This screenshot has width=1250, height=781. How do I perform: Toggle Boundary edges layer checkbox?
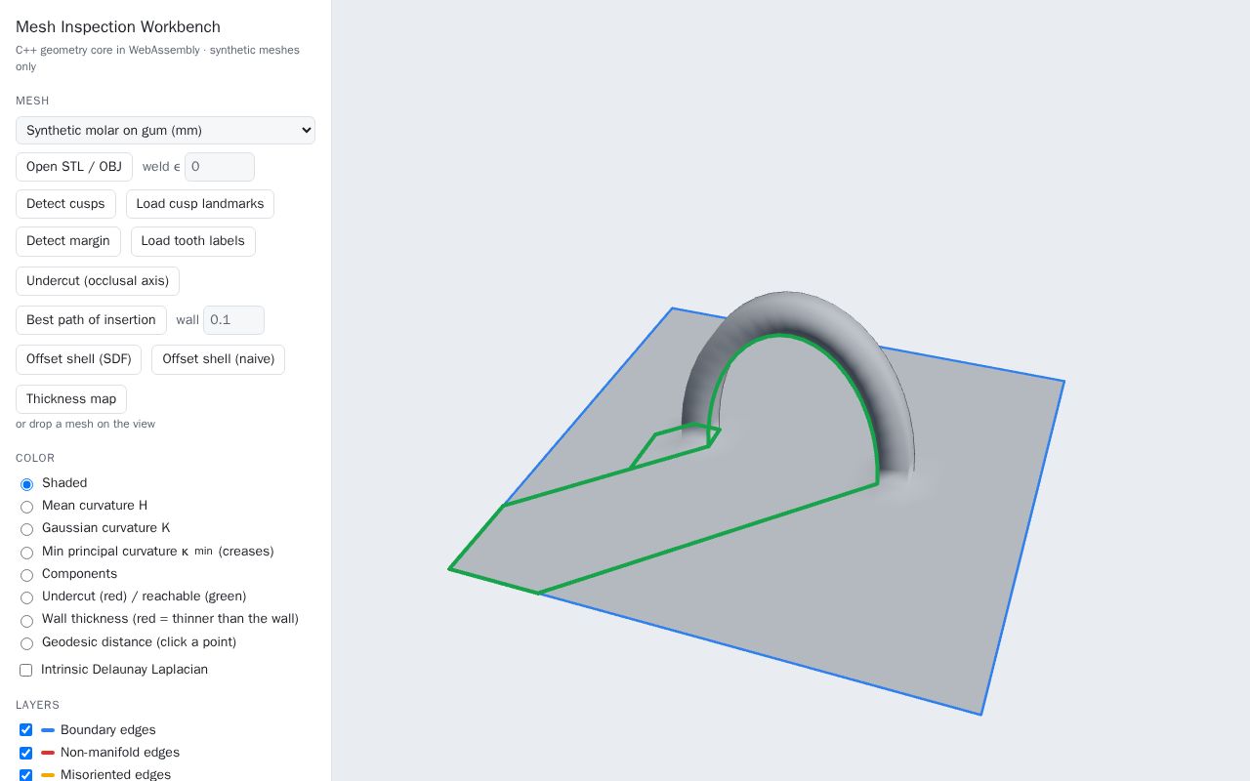click(x=25, y=730)
